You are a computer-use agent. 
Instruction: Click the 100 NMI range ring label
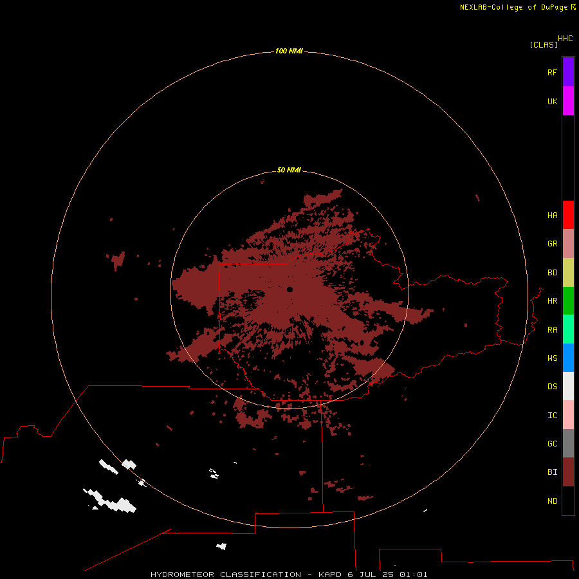289,51
